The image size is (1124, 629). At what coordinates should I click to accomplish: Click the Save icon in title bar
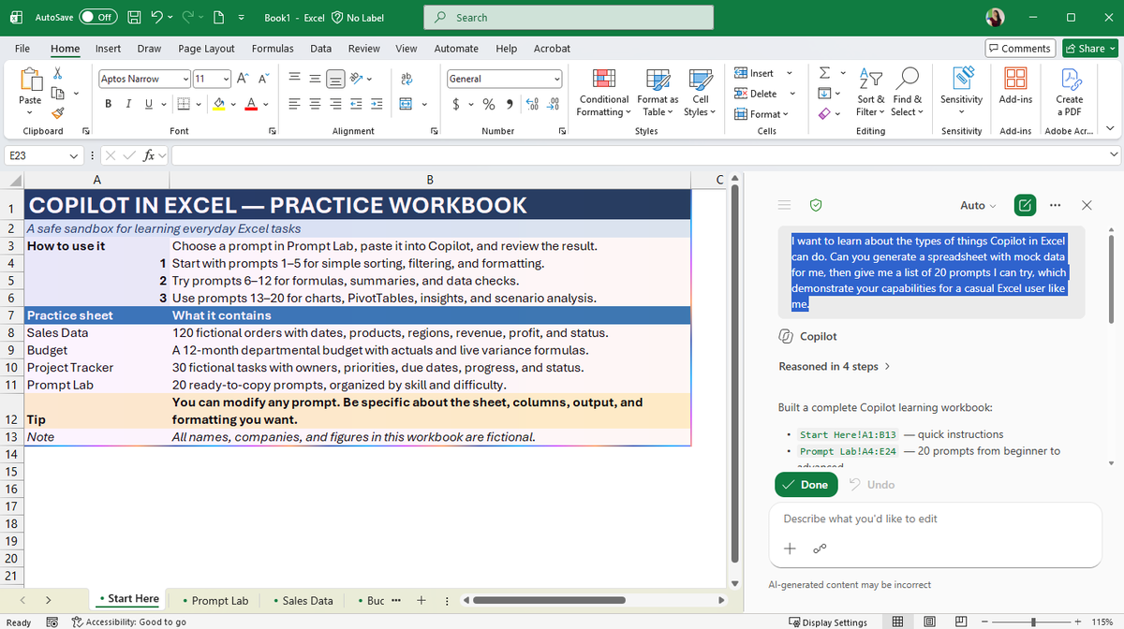(135, 17)
